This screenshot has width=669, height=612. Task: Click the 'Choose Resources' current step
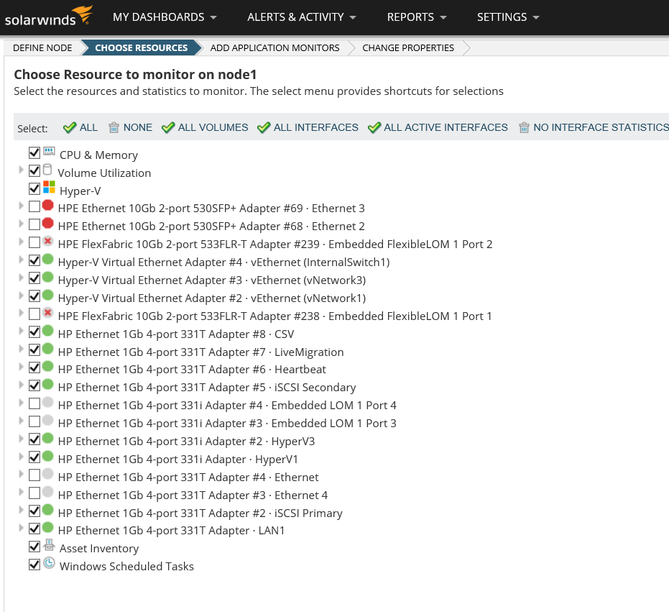coord(142,48)
